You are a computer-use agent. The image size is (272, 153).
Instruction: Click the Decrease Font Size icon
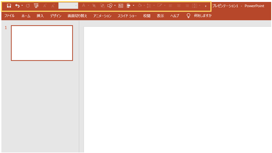pos(53,6)
